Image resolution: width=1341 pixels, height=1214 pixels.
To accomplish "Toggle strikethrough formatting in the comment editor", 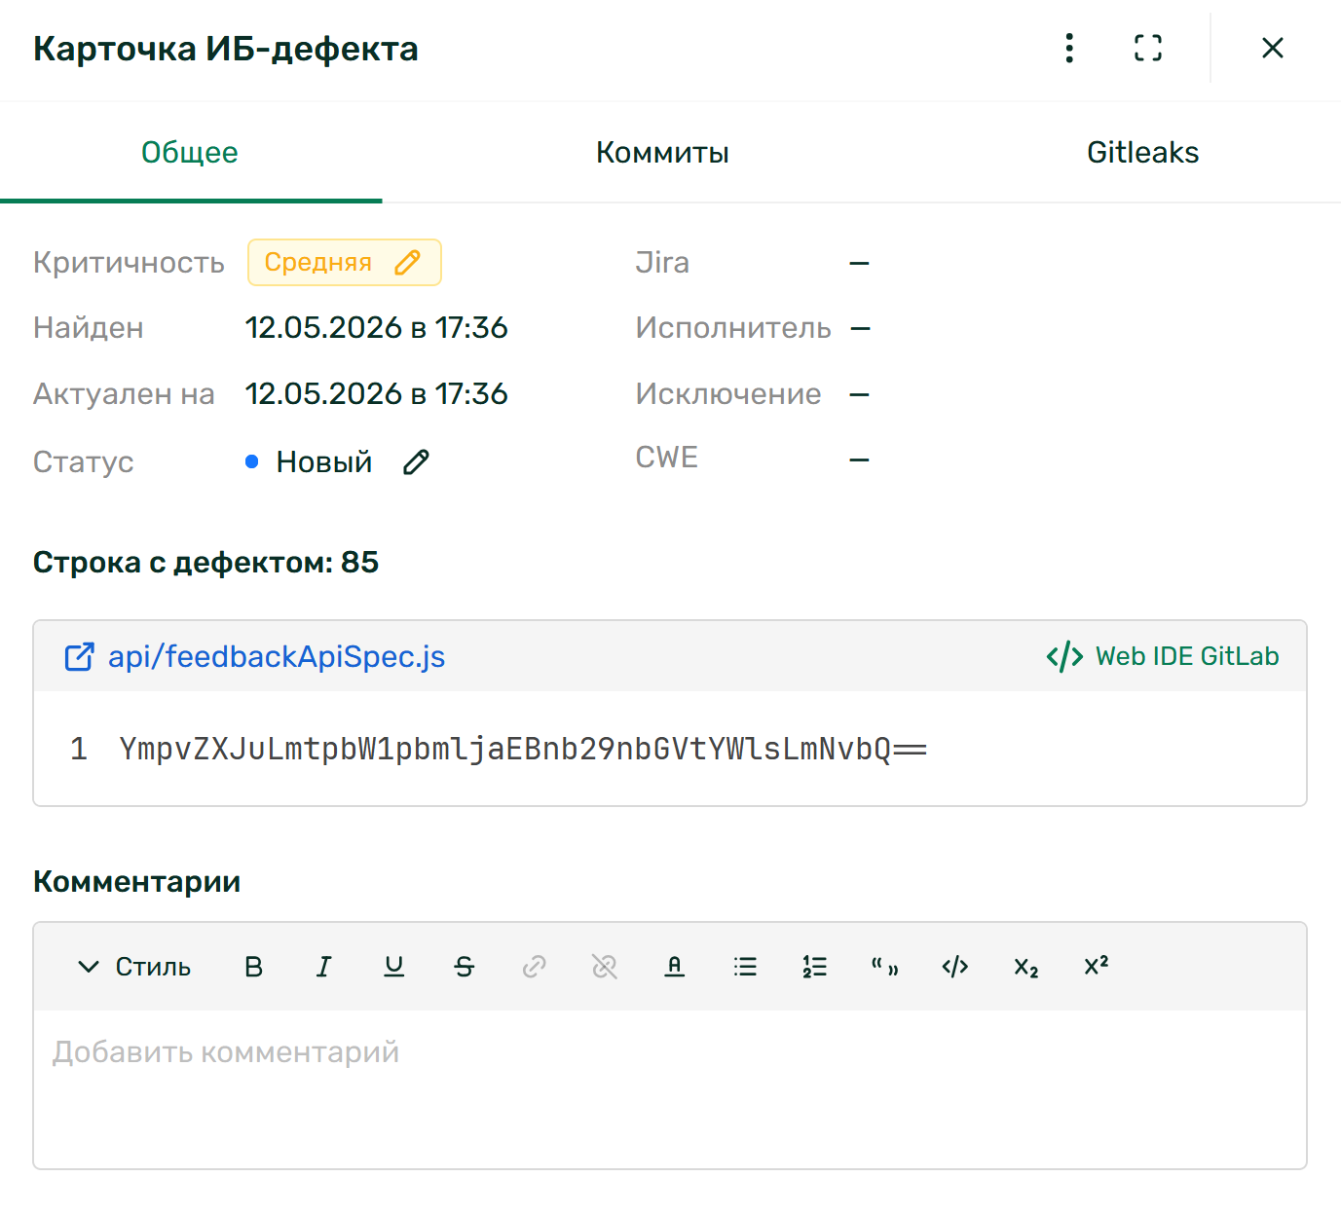I will (465, 967).
